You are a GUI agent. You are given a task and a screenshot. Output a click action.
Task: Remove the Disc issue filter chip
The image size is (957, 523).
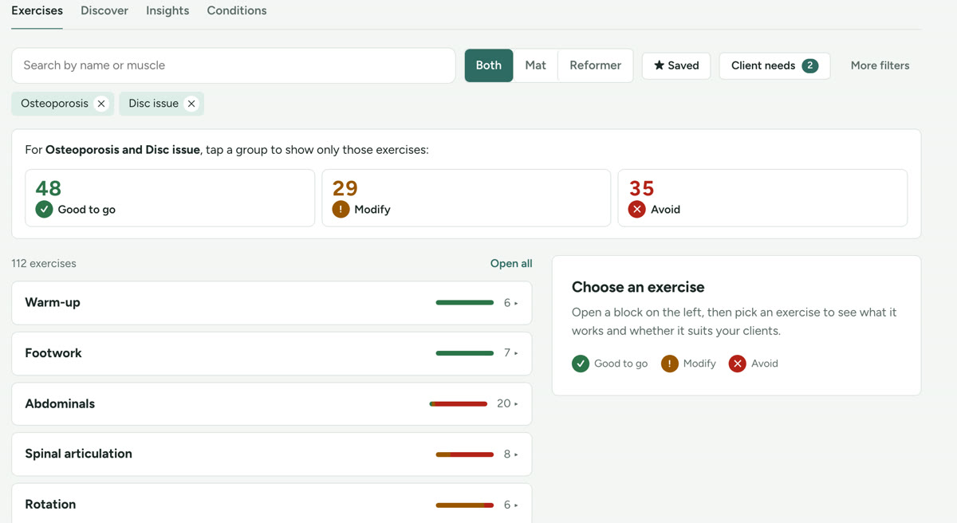191,104
